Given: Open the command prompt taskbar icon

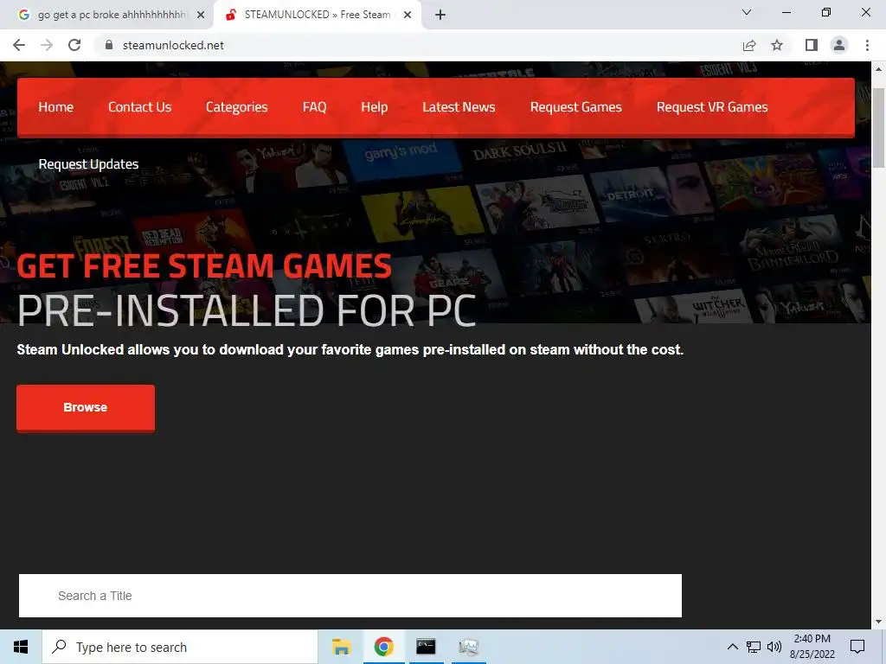Looking at the screenshot, I should (x=426, y=647).
